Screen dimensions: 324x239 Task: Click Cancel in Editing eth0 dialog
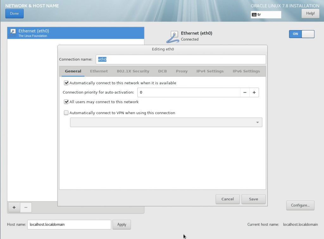point(227,199)
